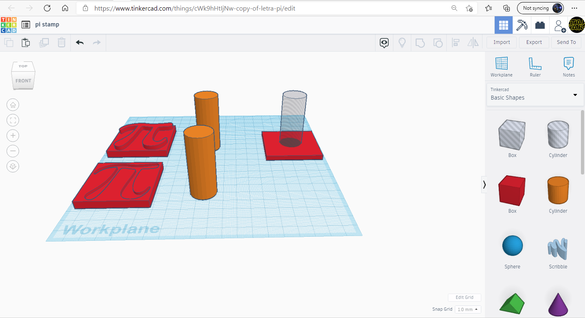Viewport: 585px width, 318px height.
Task: Switch to the 3D design grid view
Action: pos(504,25)
